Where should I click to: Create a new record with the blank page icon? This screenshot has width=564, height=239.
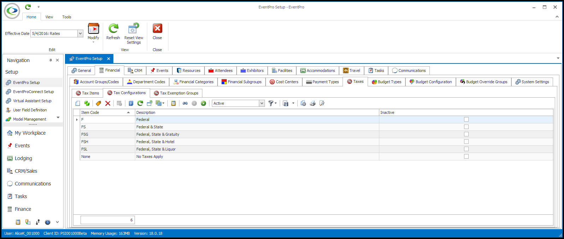tap(78, 103)
